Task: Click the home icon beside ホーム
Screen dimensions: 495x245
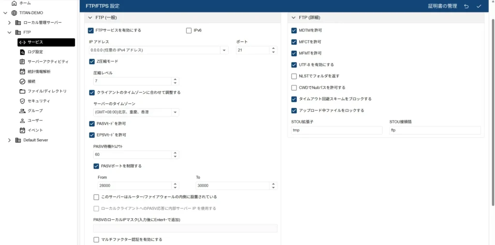Action: [14, 3]
